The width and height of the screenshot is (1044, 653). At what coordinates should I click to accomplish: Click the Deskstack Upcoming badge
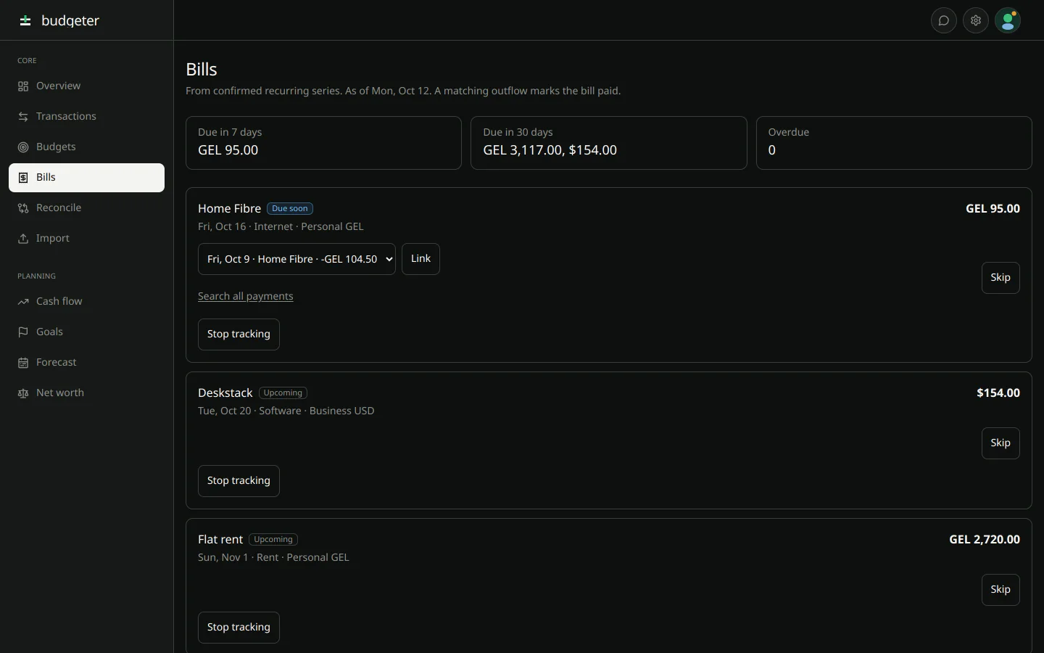(283, 393)
